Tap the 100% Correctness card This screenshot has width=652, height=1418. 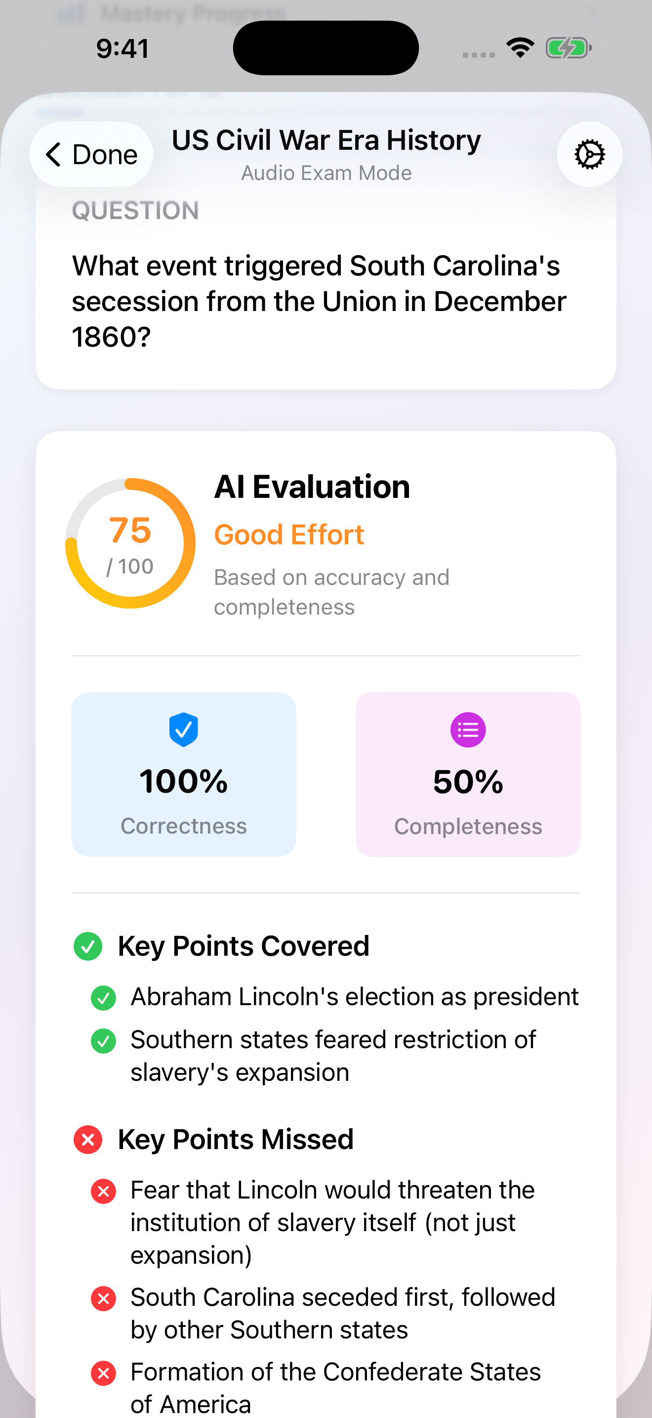(x=184, y=775)
